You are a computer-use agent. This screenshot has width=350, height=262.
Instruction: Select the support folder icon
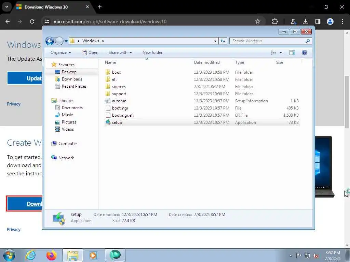point(108,93)
